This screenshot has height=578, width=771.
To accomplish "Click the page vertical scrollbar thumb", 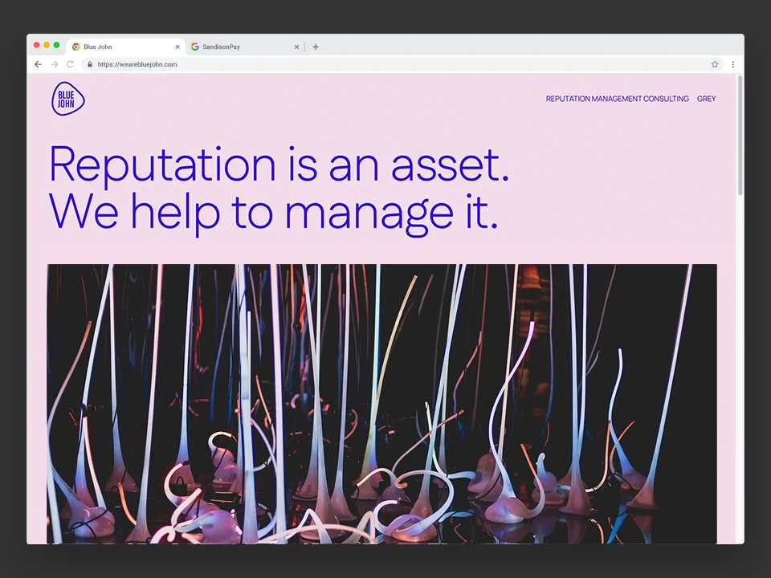I will tap(740, 135).
